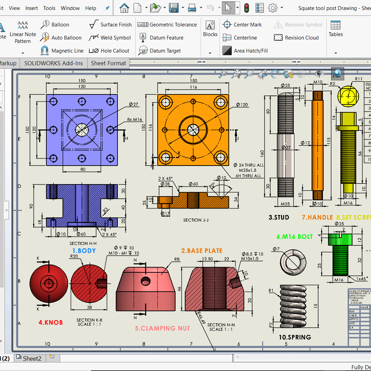Click the Rotate View icon

pyautogui.click(x=275, y=74)
